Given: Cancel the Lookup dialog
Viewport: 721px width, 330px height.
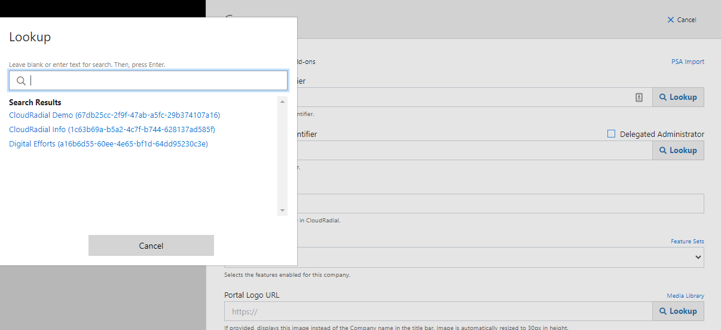Looking at the screenshot, I should pos(151,245).
